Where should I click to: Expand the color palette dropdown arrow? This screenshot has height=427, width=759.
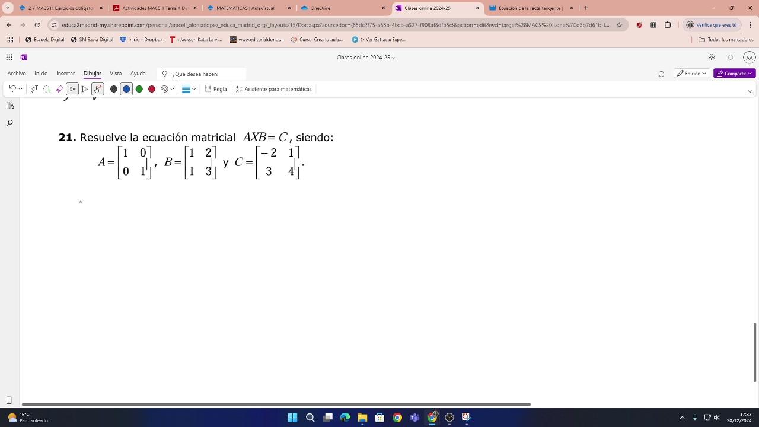coord(172,89)
